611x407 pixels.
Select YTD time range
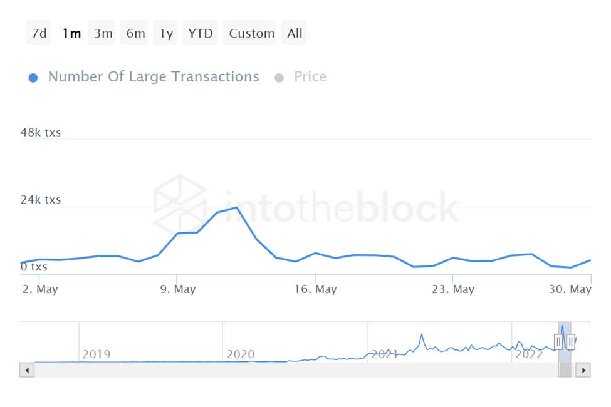click(x=201, y=33)
